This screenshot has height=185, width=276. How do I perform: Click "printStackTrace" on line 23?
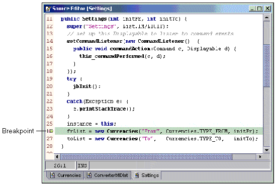tap(103, 109)
